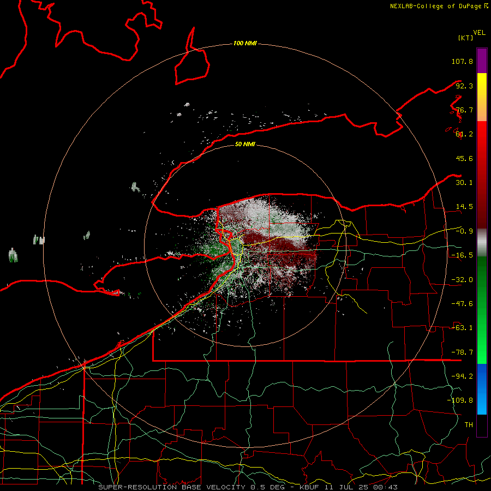The height and width of the screenshot is (491, 491).
Task: Click the 14.5 velocity scale value
Action: [464, 207]
